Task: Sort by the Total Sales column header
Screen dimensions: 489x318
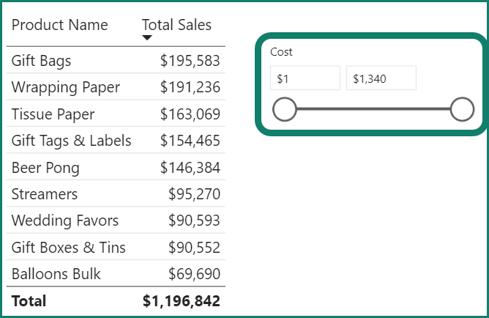Action: [176, 25]
